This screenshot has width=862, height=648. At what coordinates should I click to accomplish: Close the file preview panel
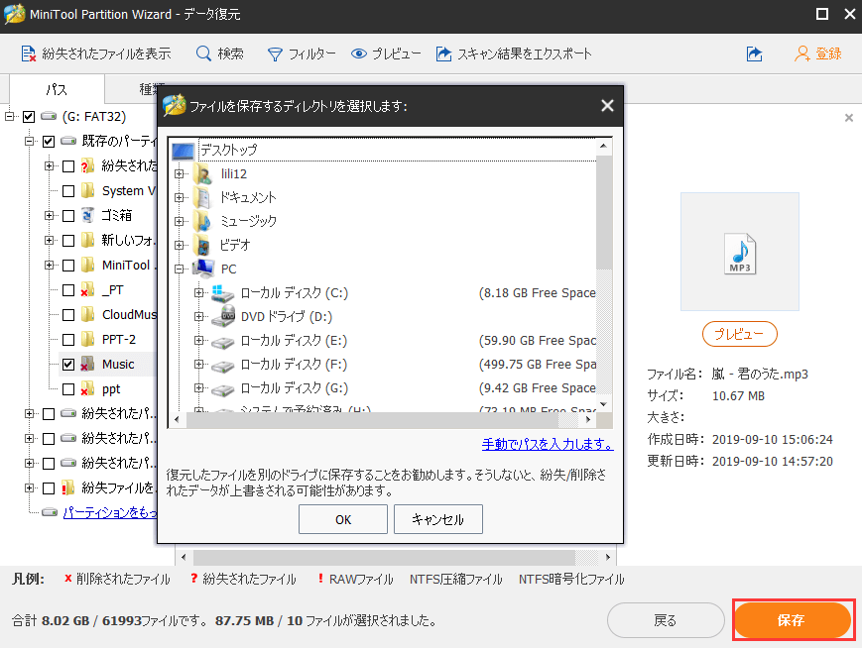pos(849,118)
